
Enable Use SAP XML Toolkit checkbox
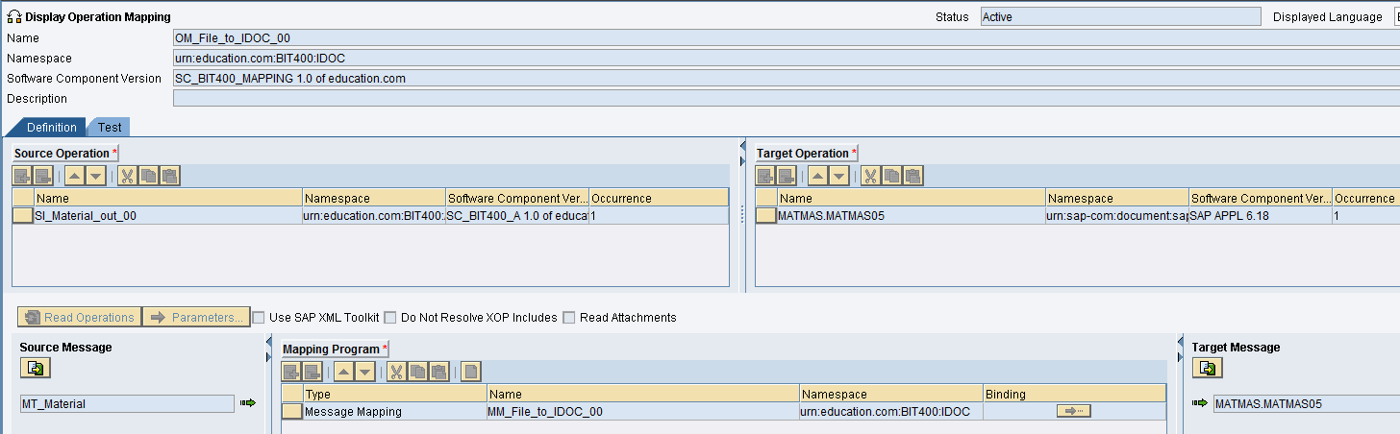click(x=259, y=318)
